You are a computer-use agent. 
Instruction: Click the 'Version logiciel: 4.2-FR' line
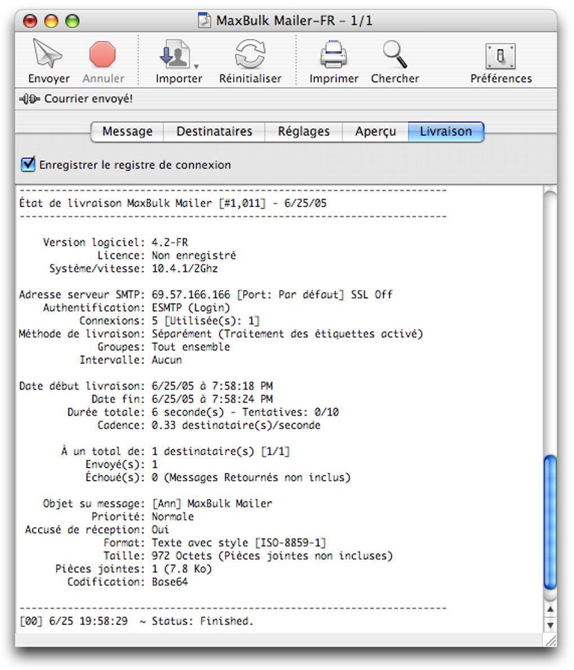[115, 242]
